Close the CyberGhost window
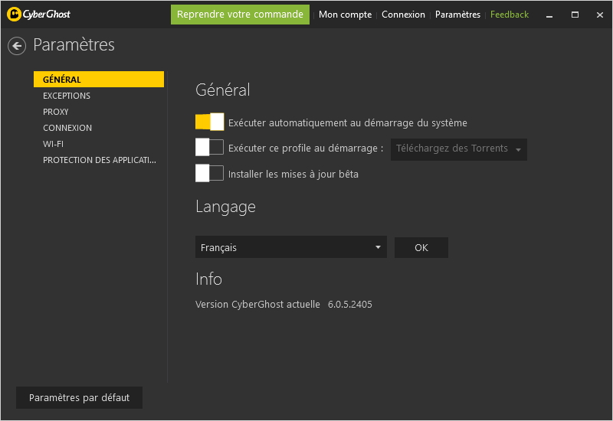The height and width of the screenshot is (421, 613). pos(600,15)
